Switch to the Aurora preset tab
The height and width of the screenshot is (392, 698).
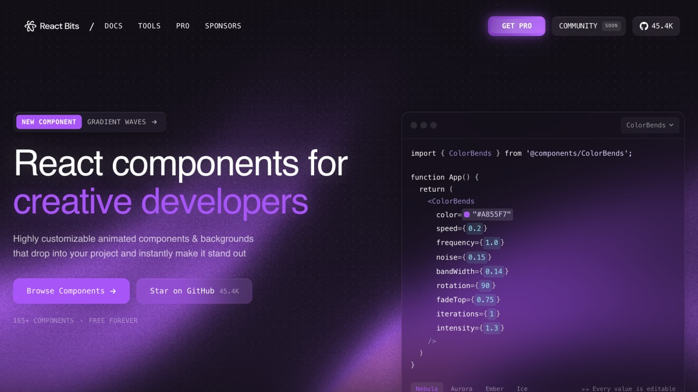click(461, 388)
